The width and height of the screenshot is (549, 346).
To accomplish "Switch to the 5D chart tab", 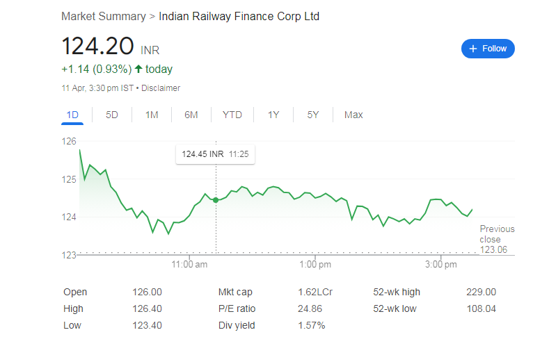I will [112, 115].
